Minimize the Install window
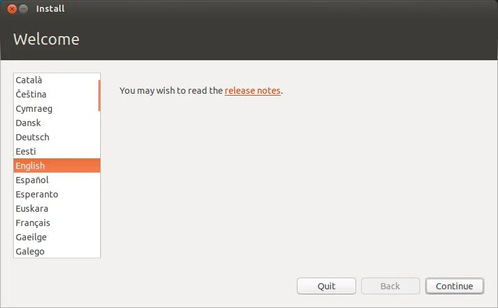Viewport: 498px width, 308px height. pyautogui.click(x=24, y=9)
